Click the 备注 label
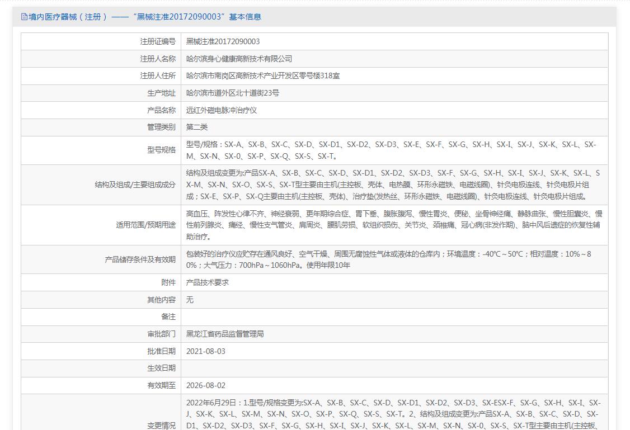Image resolution: width=630 pixels, height=430 pixels. tap(168, 316)
